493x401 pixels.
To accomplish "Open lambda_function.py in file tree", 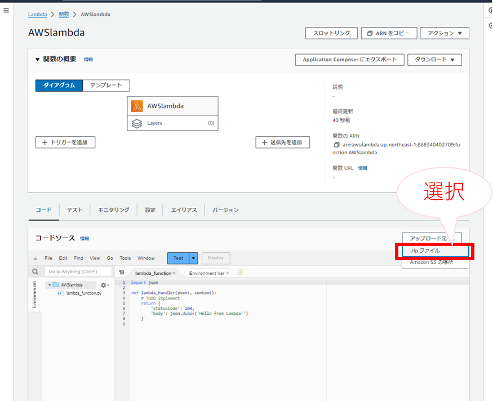I will click(83, 293).
